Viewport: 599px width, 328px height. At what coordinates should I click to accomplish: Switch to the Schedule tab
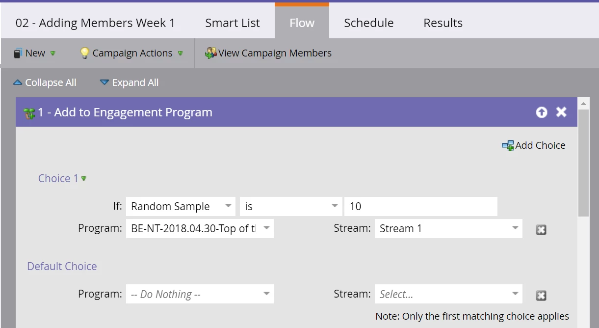point(368,23)
